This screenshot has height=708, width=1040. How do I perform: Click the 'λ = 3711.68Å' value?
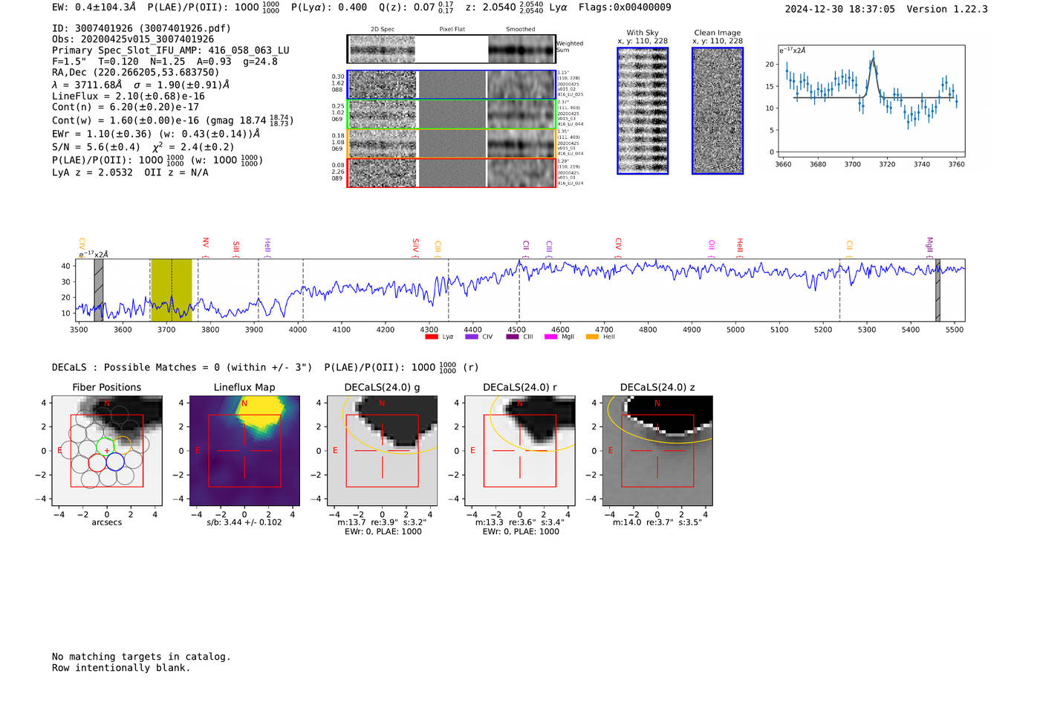point(87,85)
